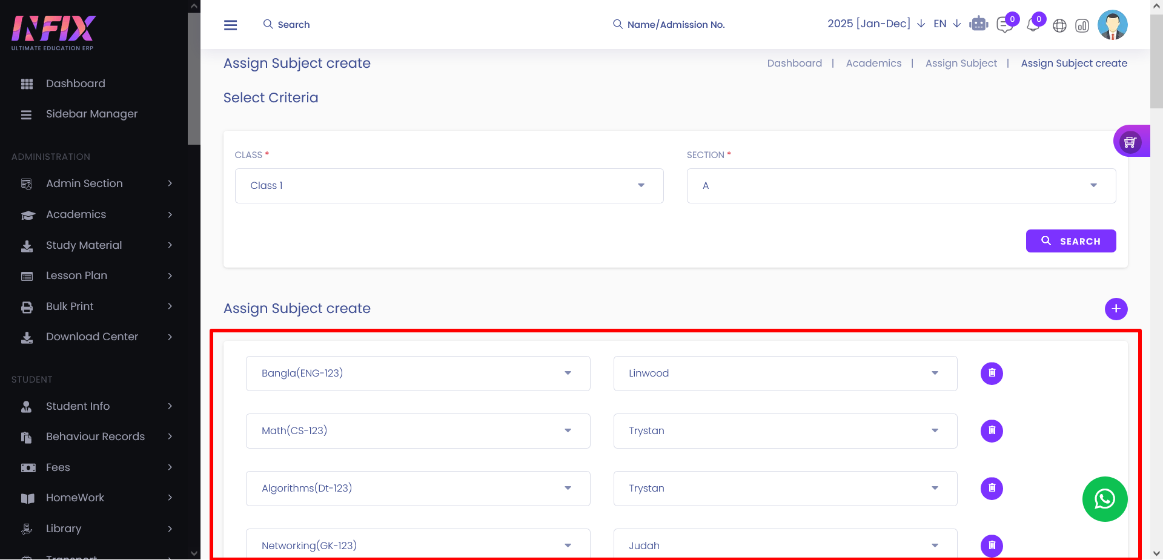
Task: Open the Section A dropdown
Action: pyautogui.click(x=901, y=186)
